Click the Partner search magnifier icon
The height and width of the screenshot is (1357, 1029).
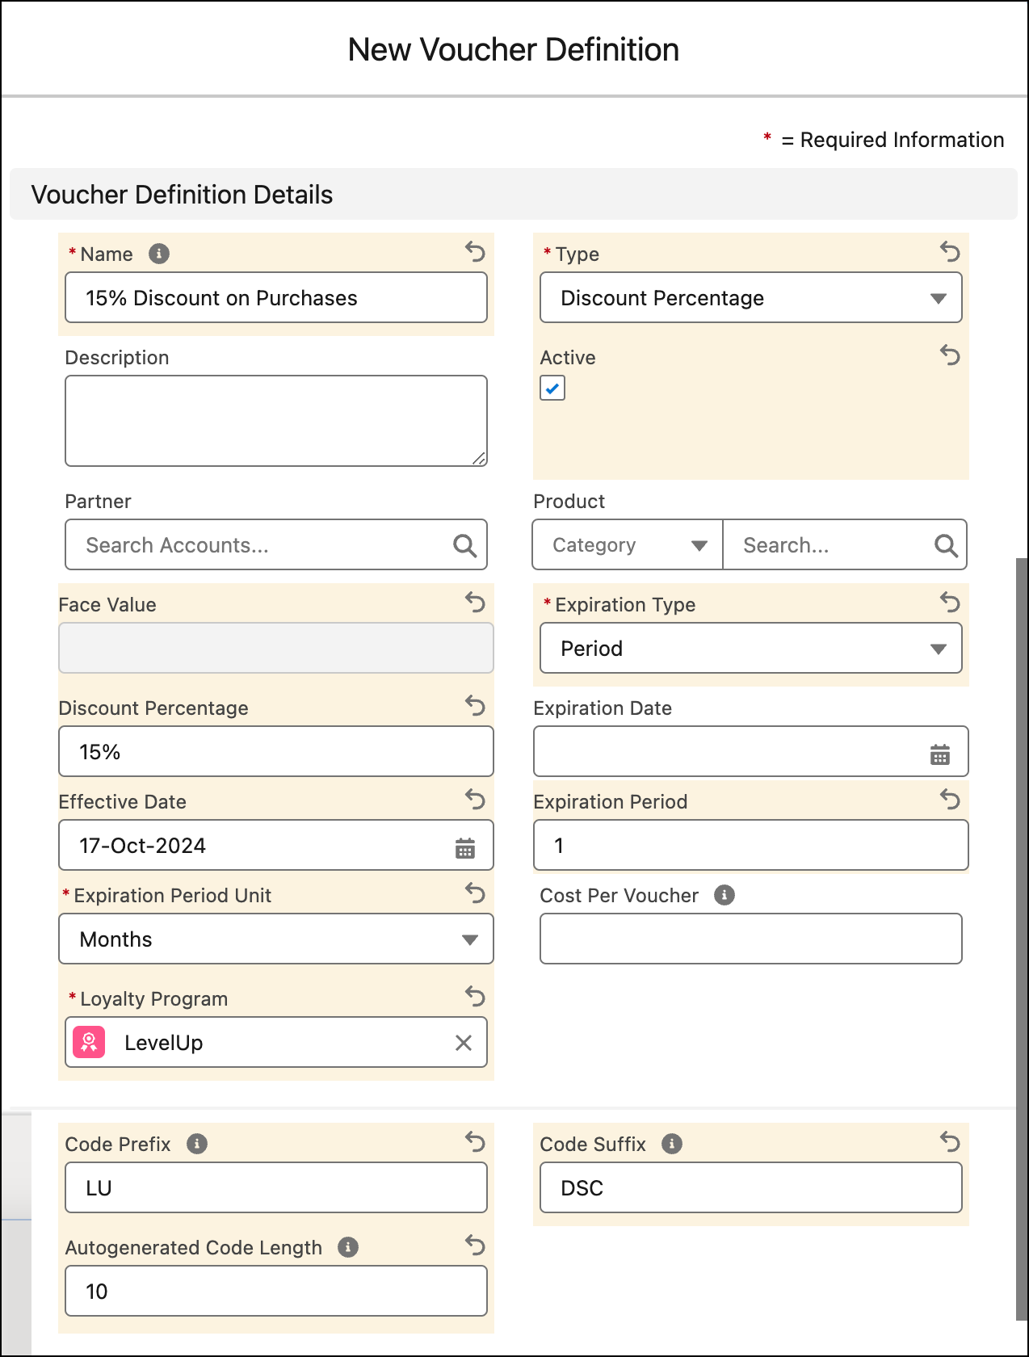pyautogui.click(x=464, y=546)
